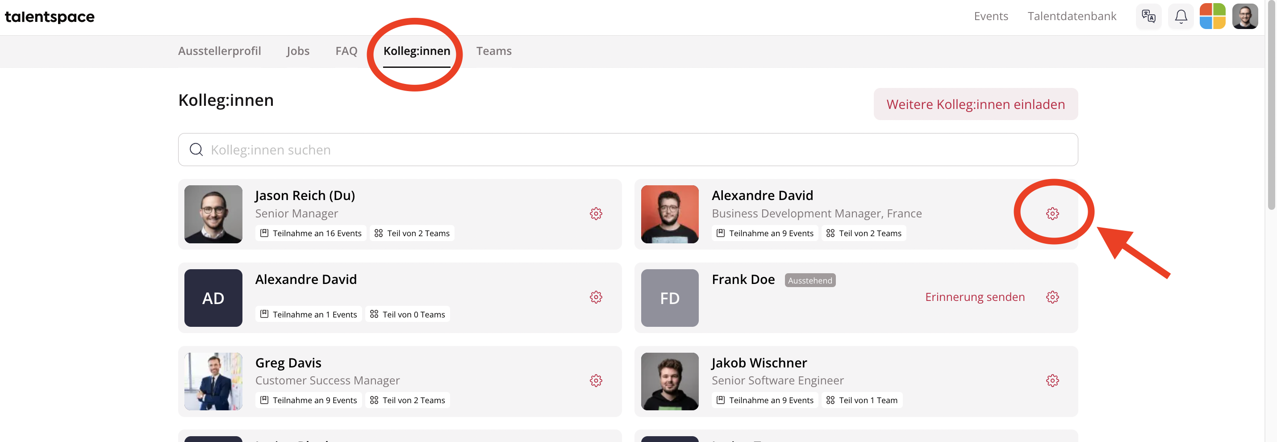Focus the Kolleg:innen suchen search field

(628, 150)
